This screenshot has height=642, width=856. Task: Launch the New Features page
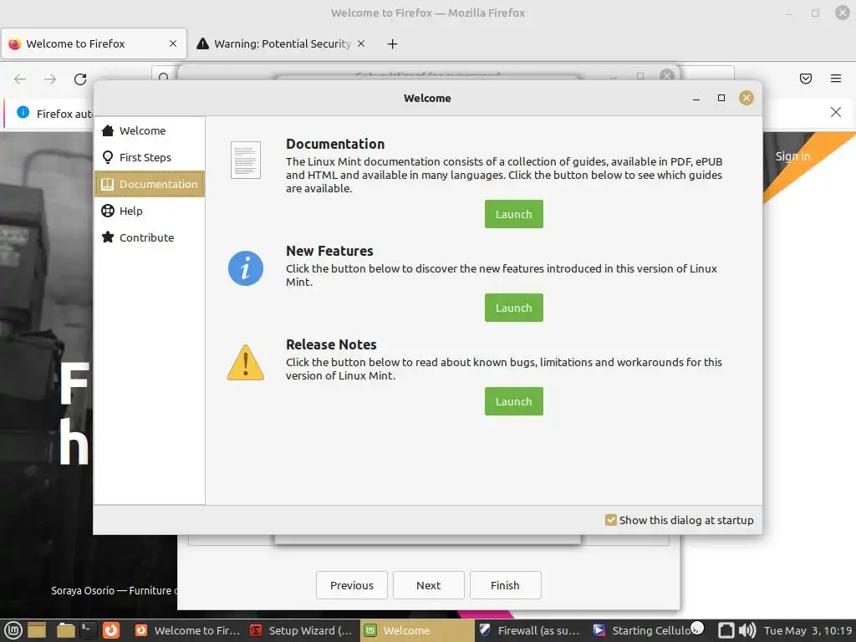[514, 308]
